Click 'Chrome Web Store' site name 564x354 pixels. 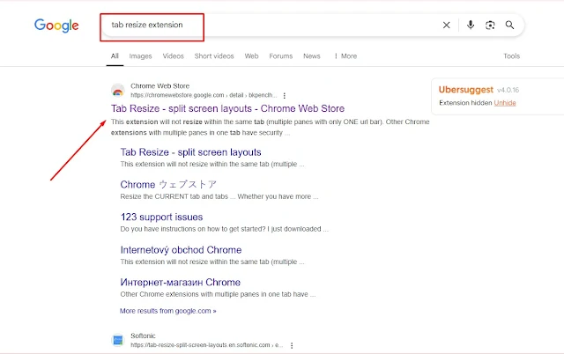click(160, 86)
